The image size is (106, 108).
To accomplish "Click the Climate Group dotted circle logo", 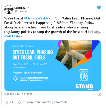I will click(x=15, y=78).
